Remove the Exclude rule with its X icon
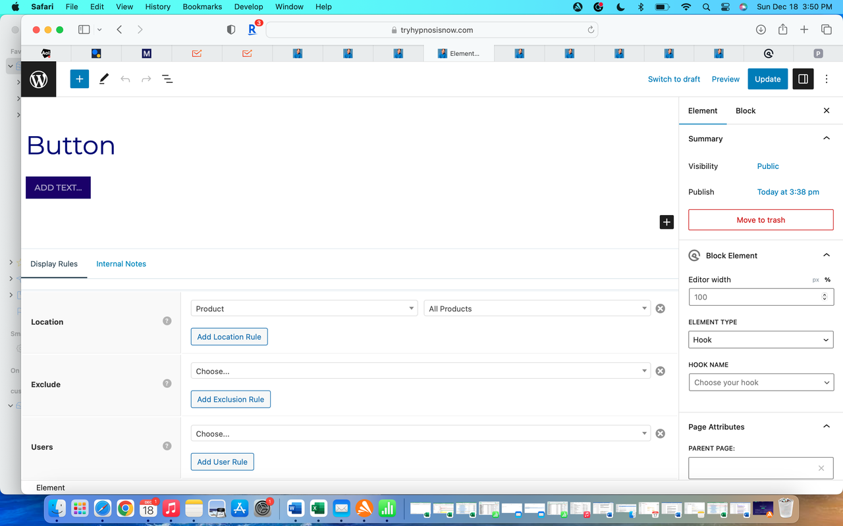The width and height of the screenshot is (843, 526). [x=660, y=370]
